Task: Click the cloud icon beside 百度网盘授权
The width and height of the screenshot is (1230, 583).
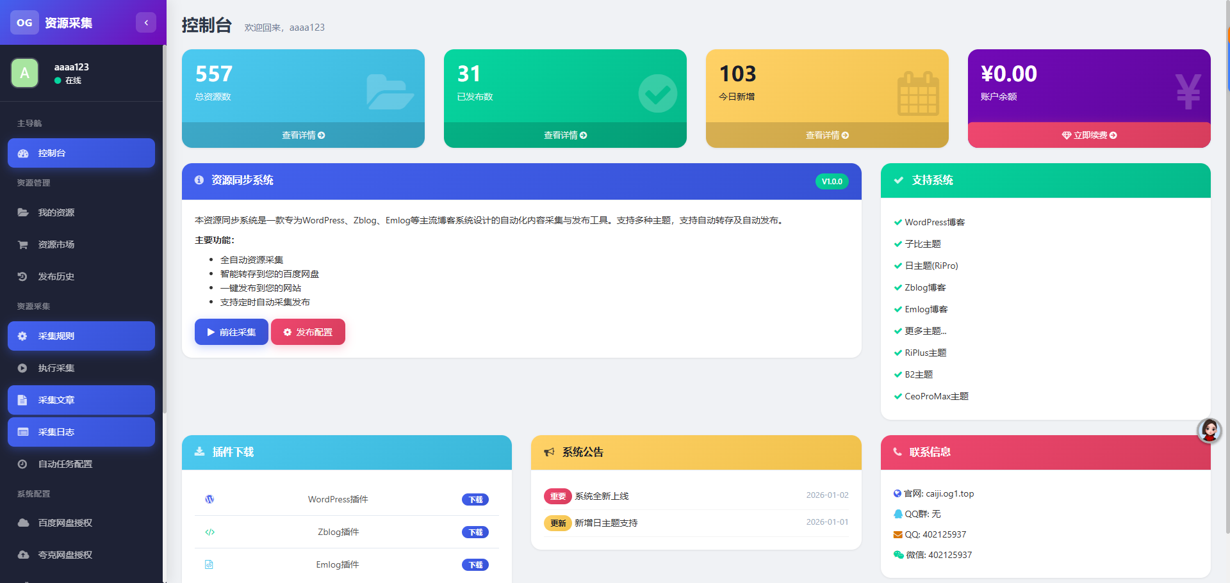Action: coord(23,523)
